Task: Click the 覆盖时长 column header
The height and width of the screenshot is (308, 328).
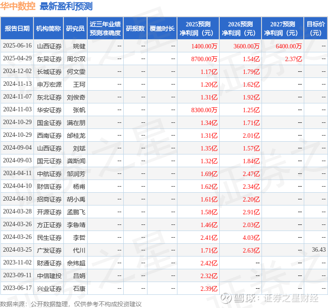Action: (162, 29)
